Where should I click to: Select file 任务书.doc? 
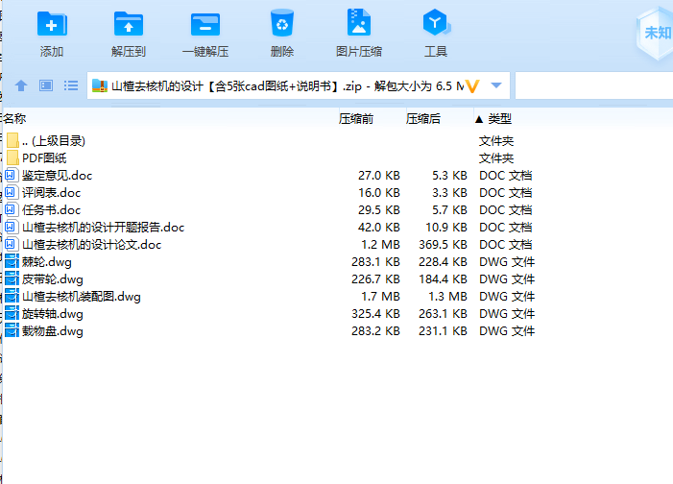[52, 209]
